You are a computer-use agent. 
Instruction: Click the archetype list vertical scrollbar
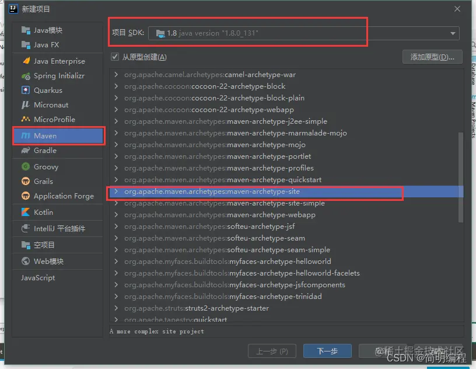pyautogui.click(x=460, y=177)
